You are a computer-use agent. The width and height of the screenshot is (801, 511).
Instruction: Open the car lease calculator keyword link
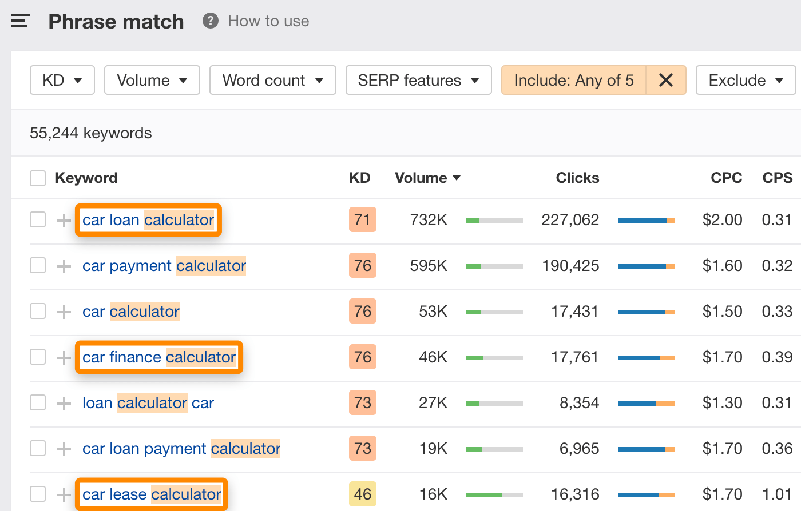[152, 494]
